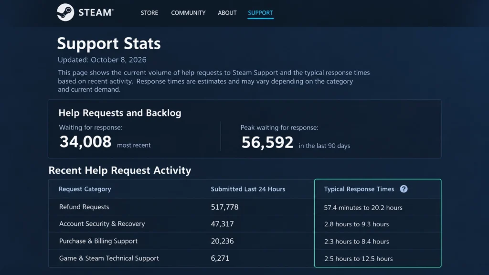Click 'most recent' label
This screenshot has height=275, width=489.
(x=134, y=145)
